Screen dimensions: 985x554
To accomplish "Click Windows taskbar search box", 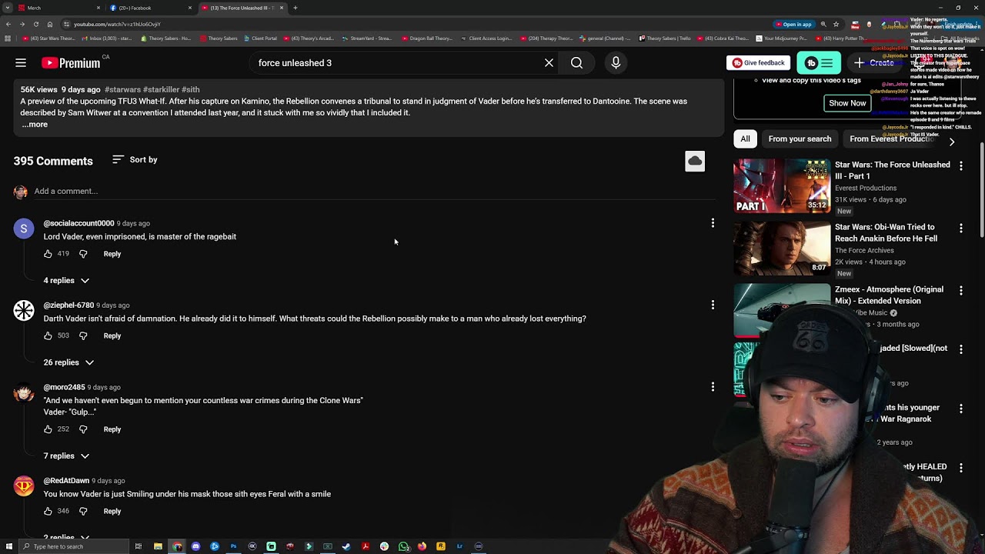I will [x=74, y=546].
